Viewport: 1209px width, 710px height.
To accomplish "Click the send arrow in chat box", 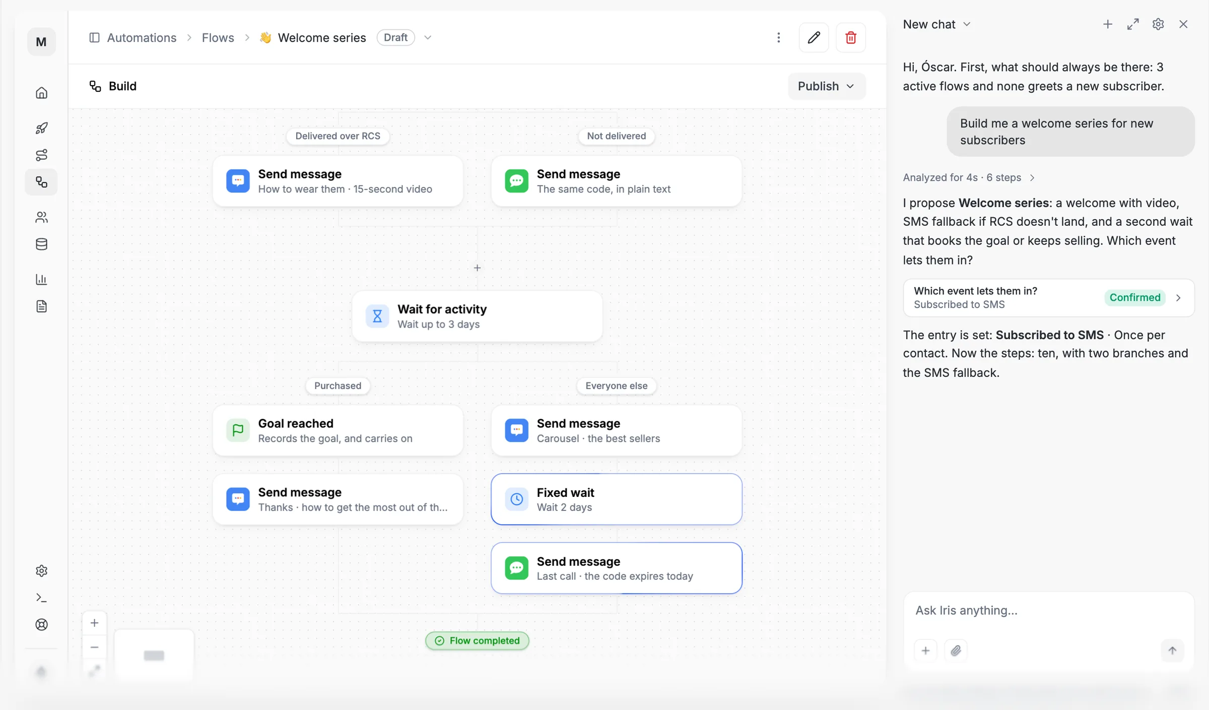I will [1172, 651].
